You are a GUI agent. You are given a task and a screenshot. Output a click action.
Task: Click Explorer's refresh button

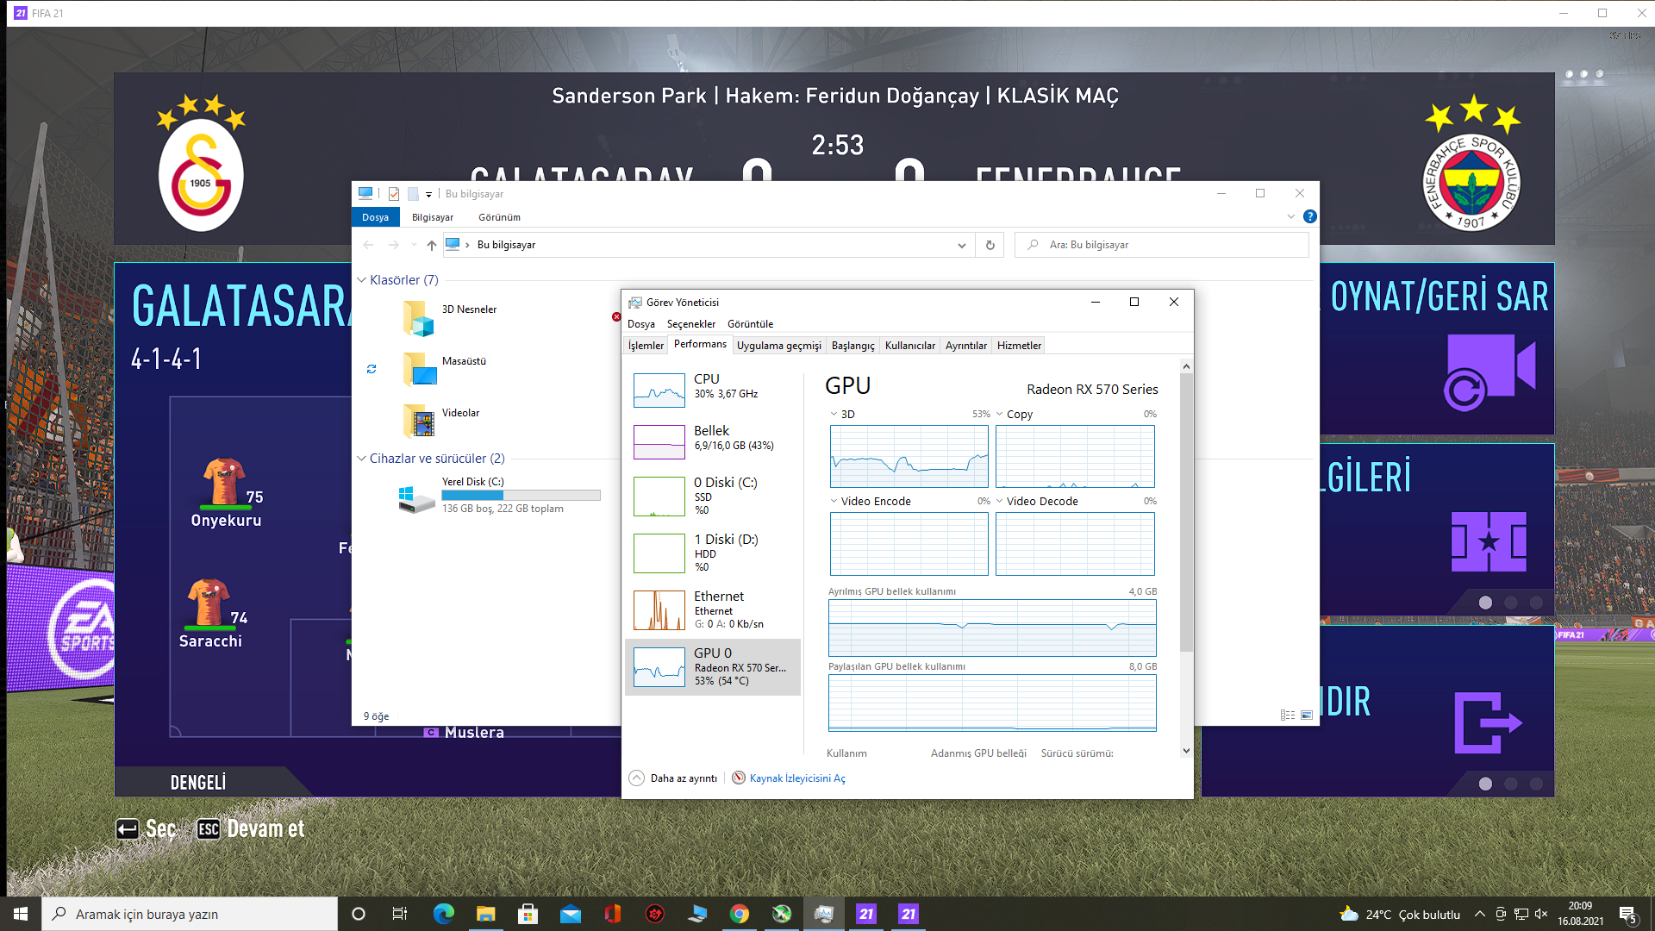tap(990, 245)
